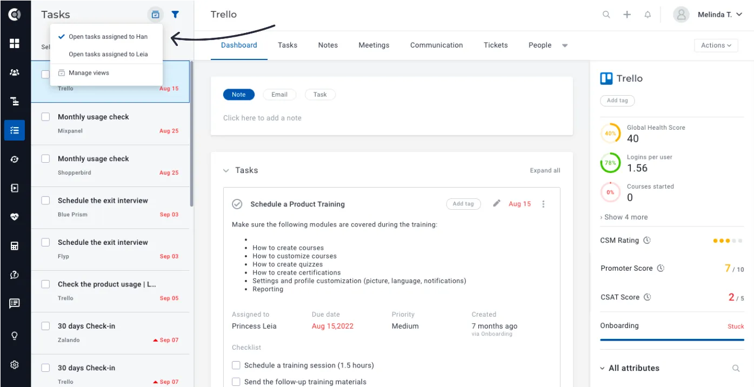Open the calculator icon in the sidebar
This screenshot has height=387, width=754.
coord(15,246)
